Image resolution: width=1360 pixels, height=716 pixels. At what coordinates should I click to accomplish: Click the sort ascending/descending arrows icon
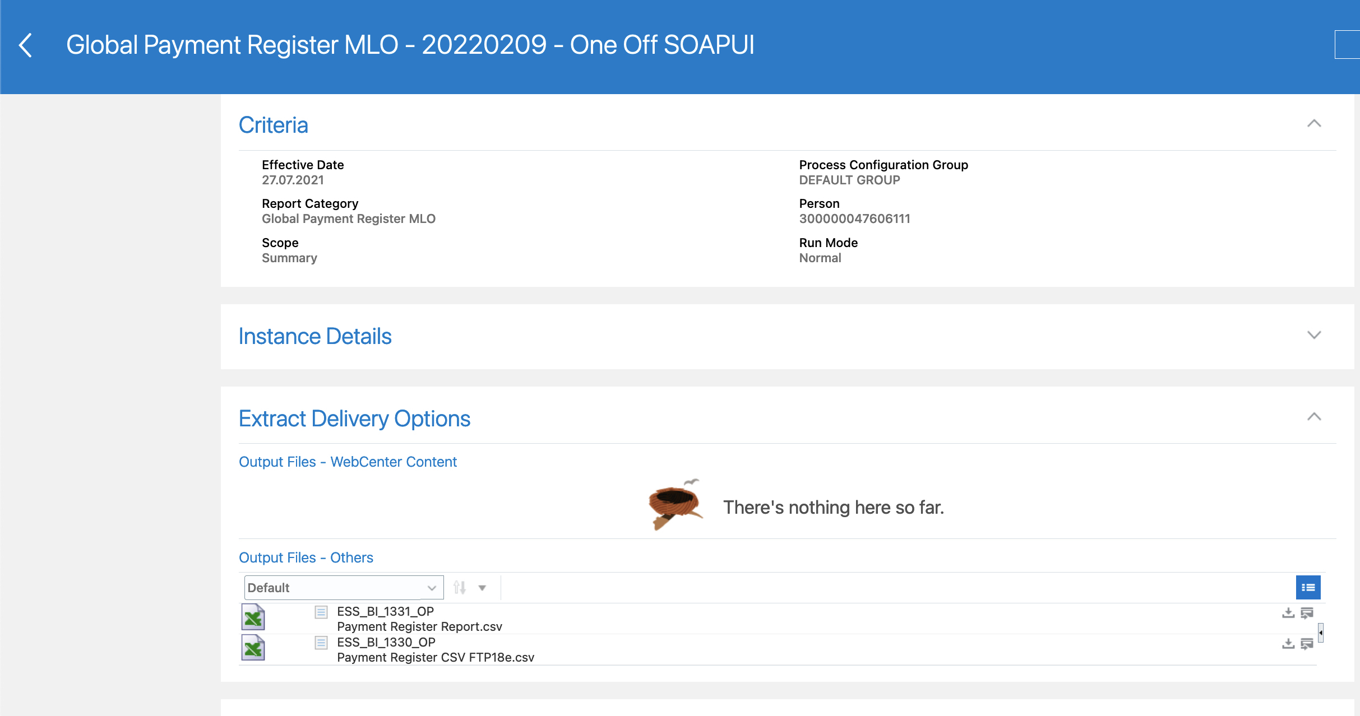[x=460, y=587]
